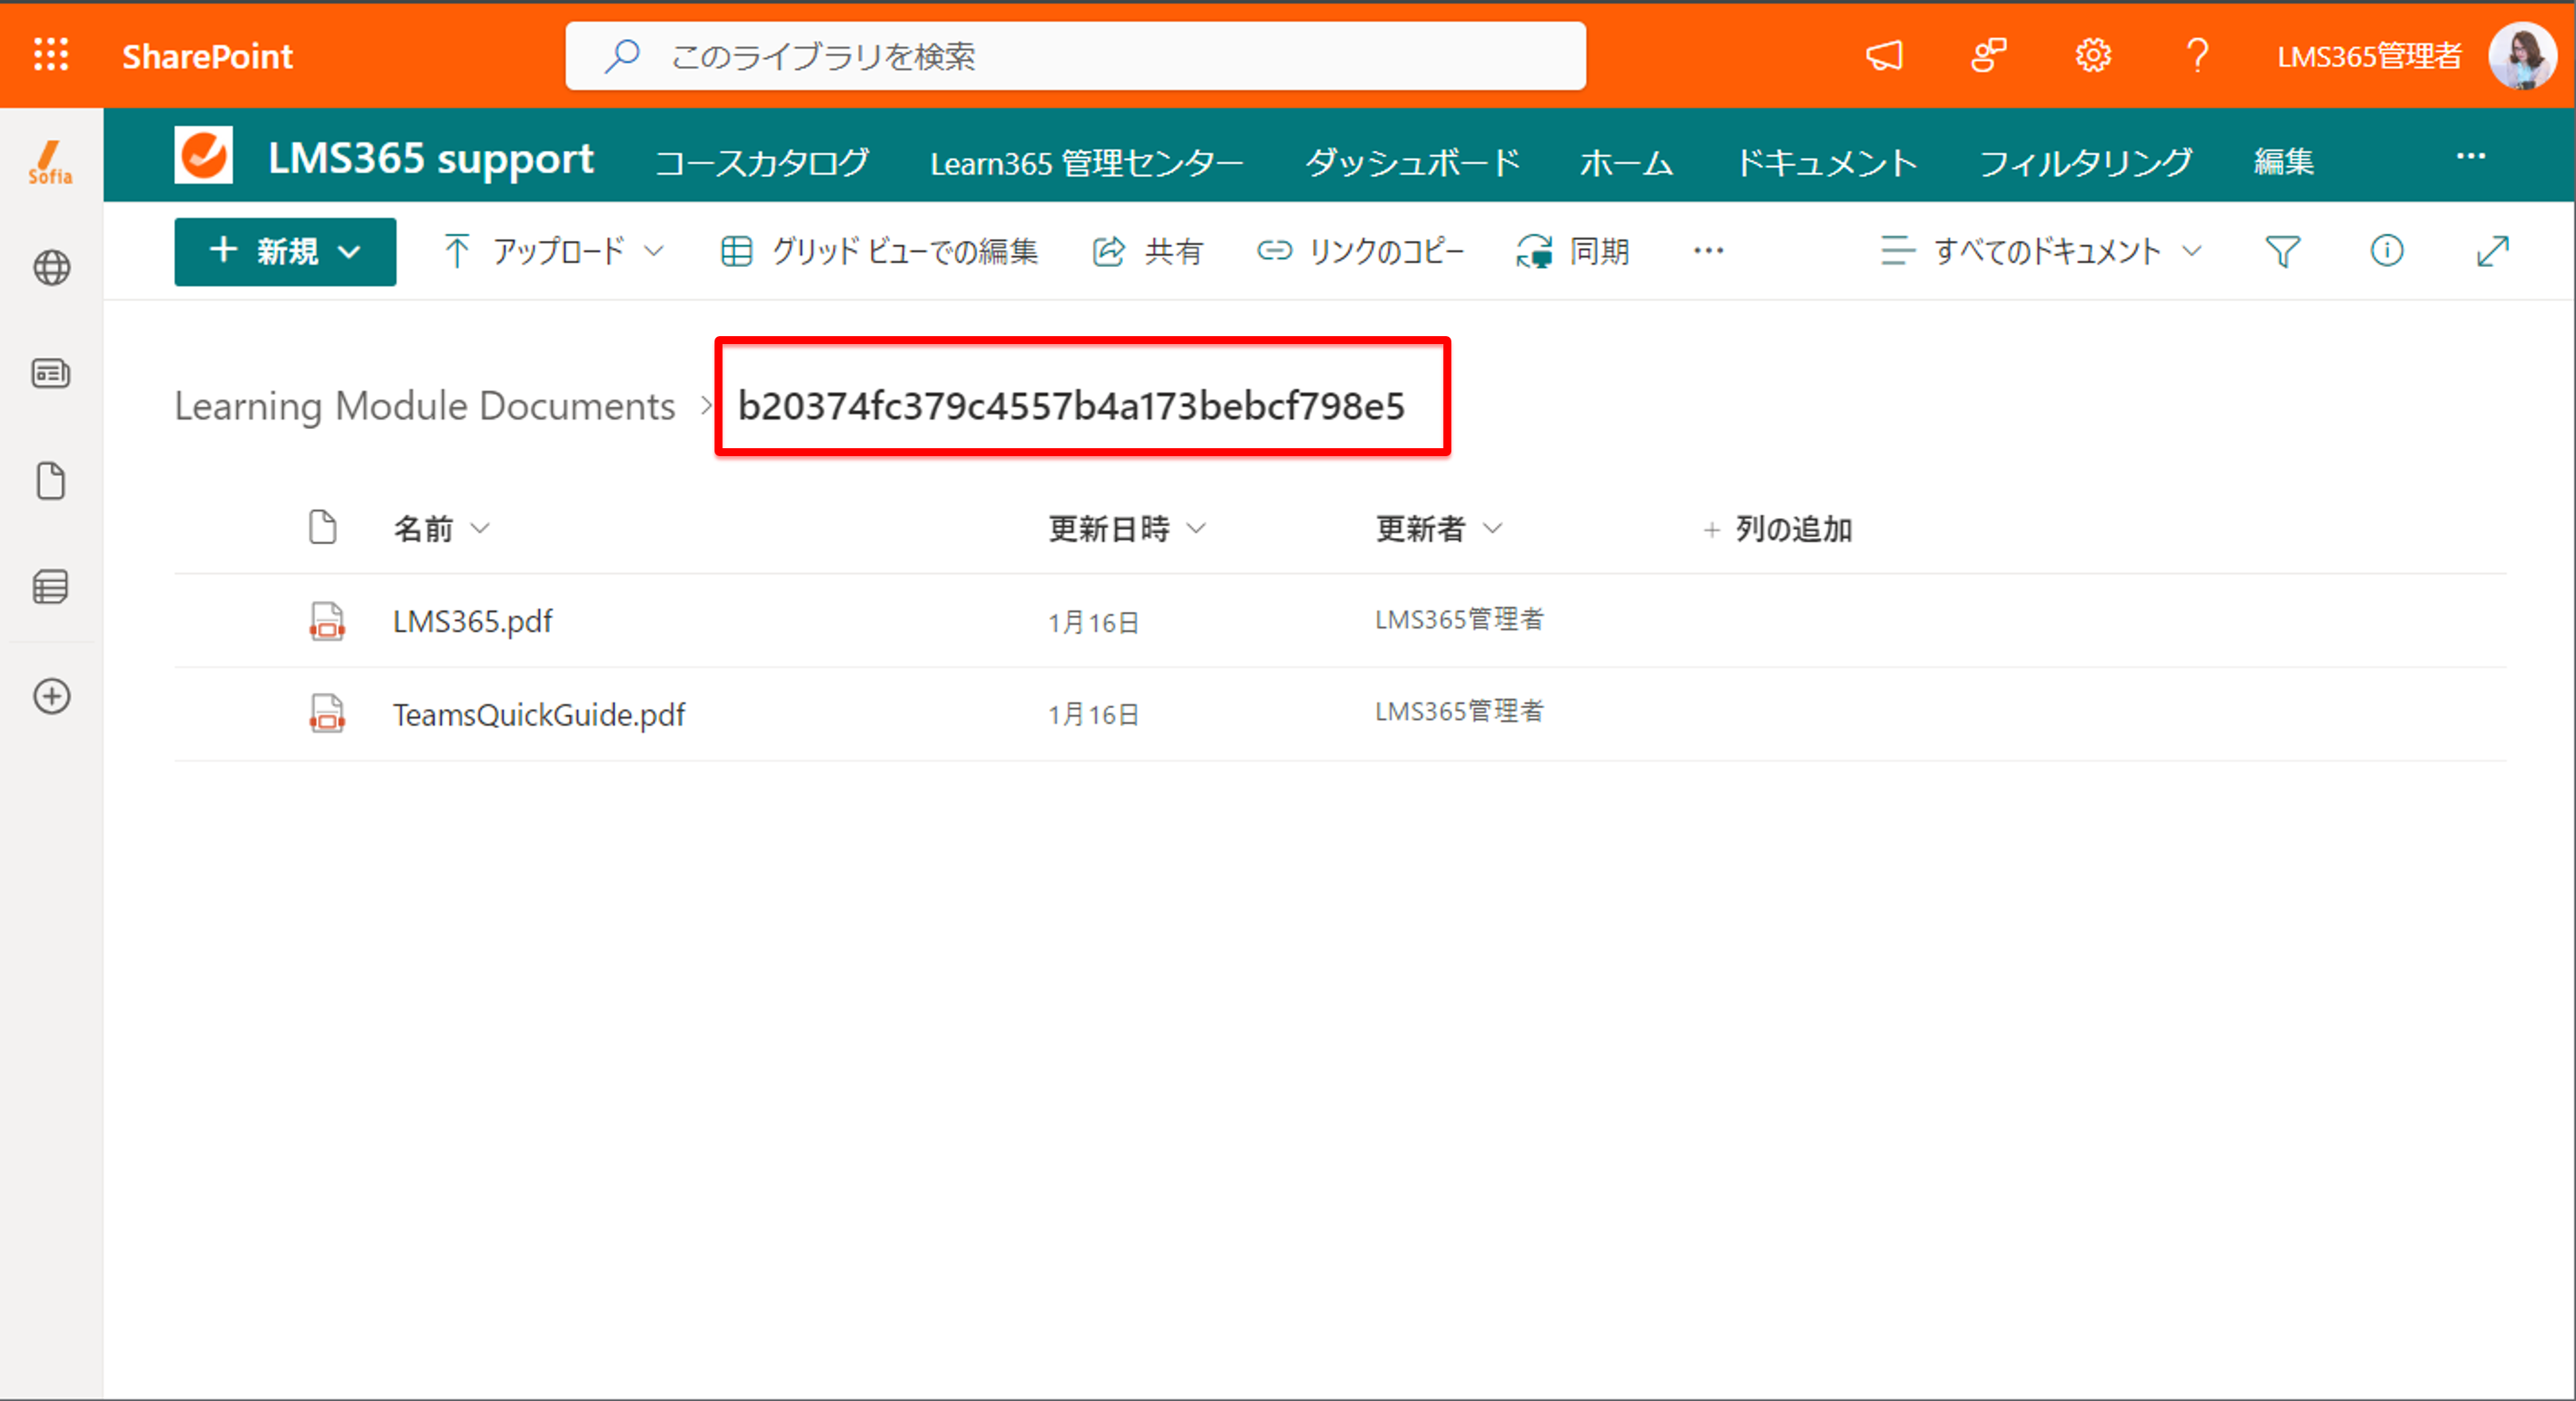This screenshot has height=1401, width=2576.
Task: Click the Sofia logo in sidebar
Action: coord(50,162)
